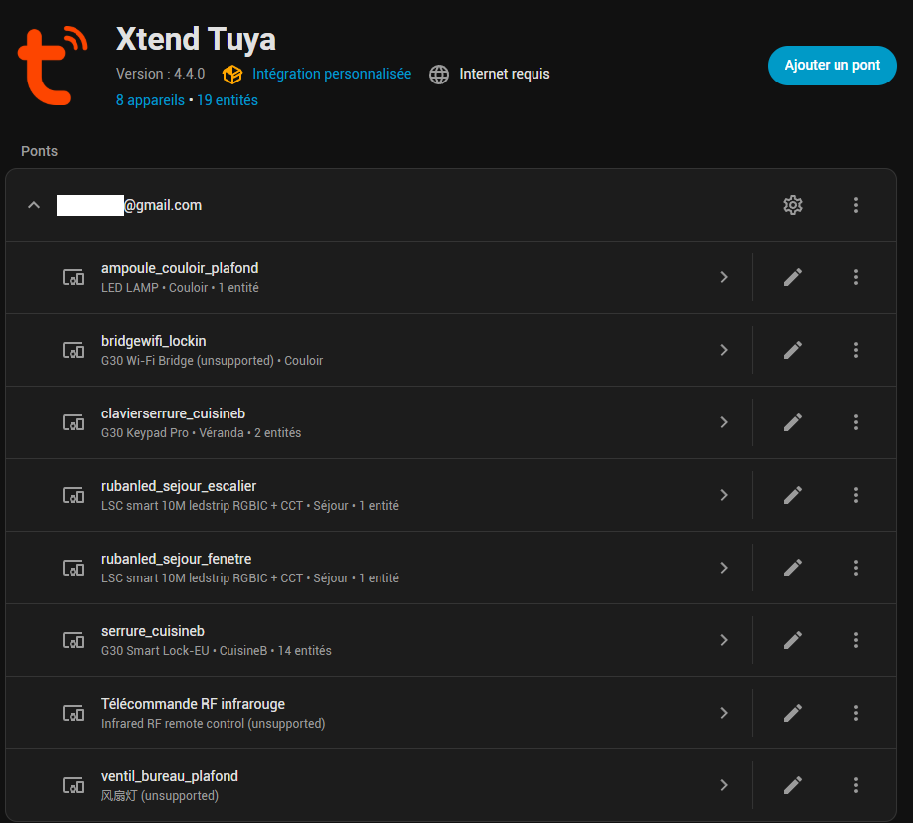Screen dimensions: 913x823
Task: Open rubanled_sejour_fenetre chevron arrow
Action: coord(724,568)
